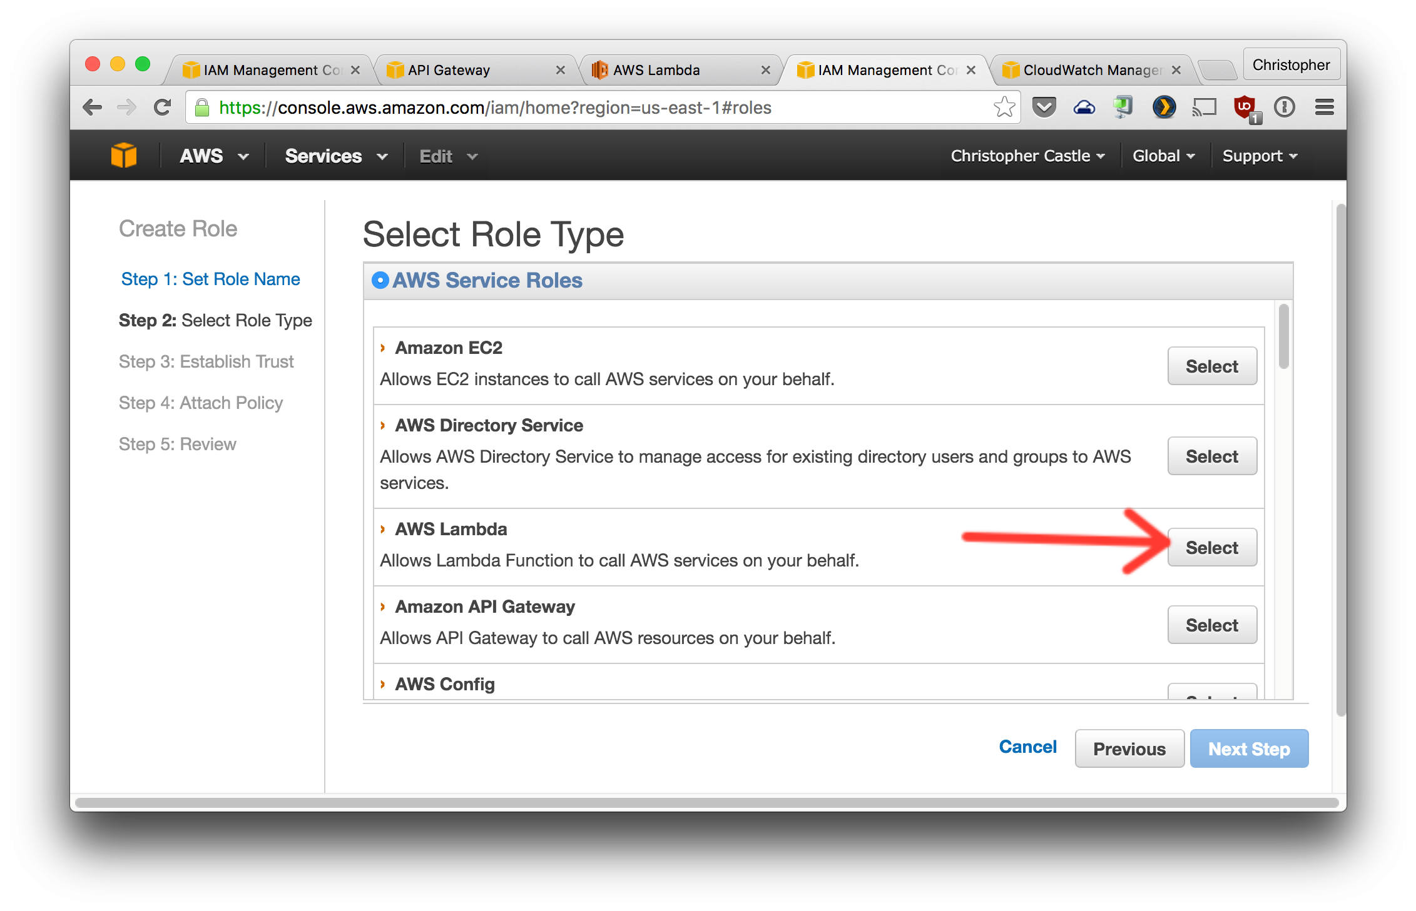Image resolution: width=1416 pixels, height=911 pixels.
Task: Click the orange AWS cube logo
Action: 124,155
